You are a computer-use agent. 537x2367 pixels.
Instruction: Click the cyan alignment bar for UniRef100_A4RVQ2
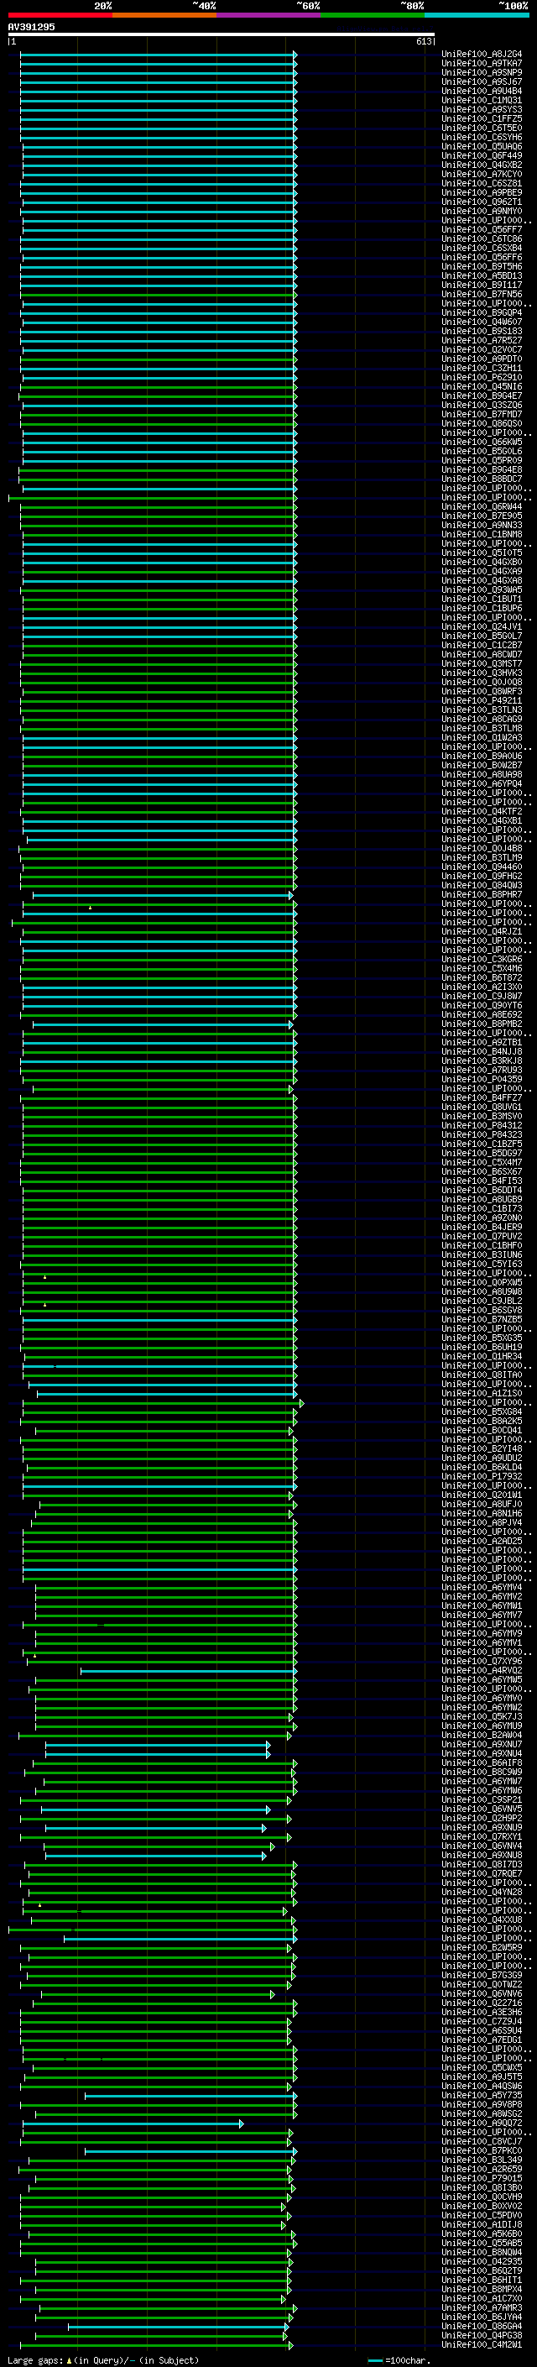tap(188, 1669)
